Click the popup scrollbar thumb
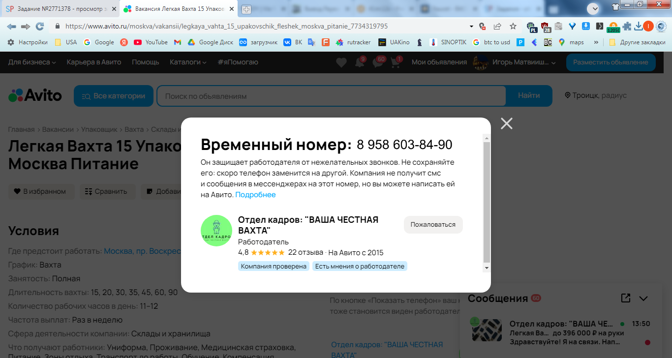Image resolution: width=672 pixels, height=358 pixels. tap(487, 202)
